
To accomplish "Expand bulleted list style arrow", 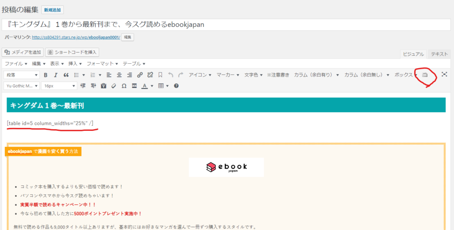I will [84, 75].
